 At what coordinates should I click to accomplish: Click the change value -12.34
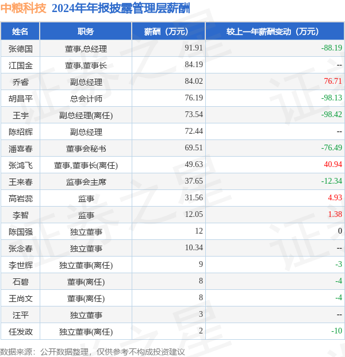[332, 181]
